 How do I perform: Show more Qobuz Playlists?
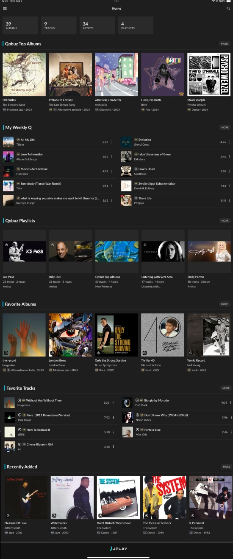[x=225, y=221]
